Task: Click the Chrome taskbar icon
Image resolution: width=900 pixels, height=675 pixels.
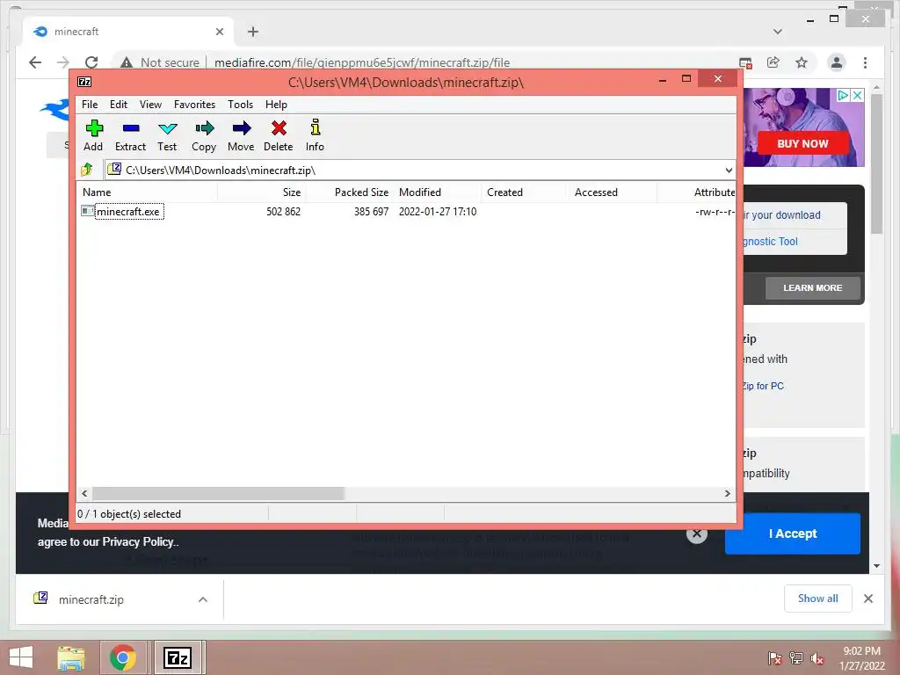Action: [123, 657]
